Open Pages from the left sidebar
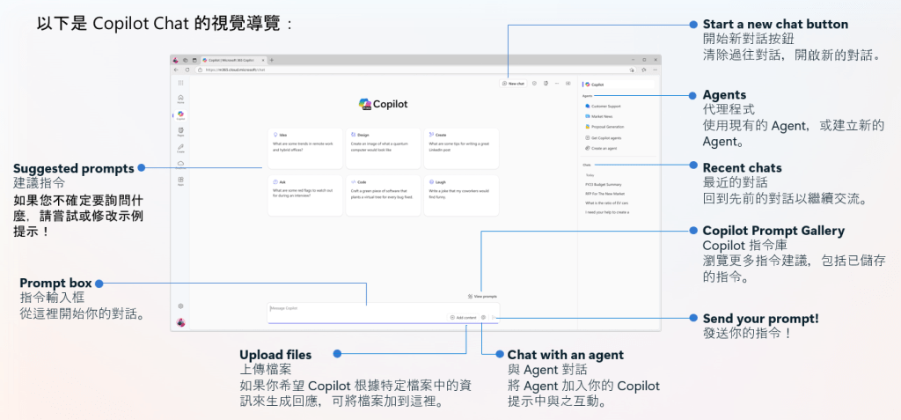Image resolution: width=901 pixels, height=420 pixels. [180, 132]
